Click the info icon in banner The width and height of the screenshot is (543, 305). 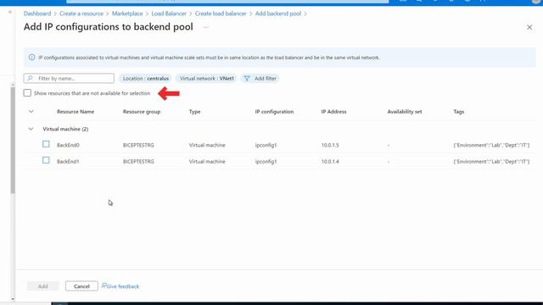pyautogui.click(x=31, y=58)
